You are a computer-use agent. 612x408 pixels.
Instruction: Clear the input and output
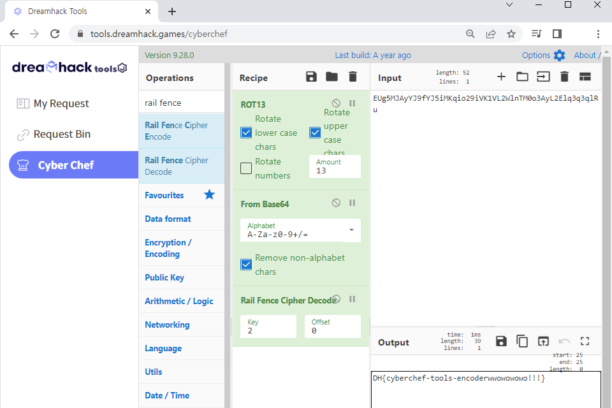(564, 77)
